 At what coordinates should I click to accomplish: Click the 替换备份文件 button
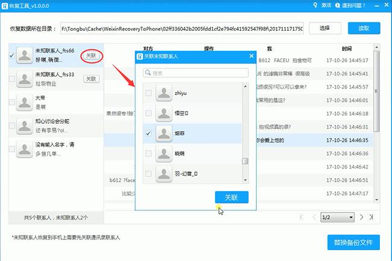click(x=353, y=242)
